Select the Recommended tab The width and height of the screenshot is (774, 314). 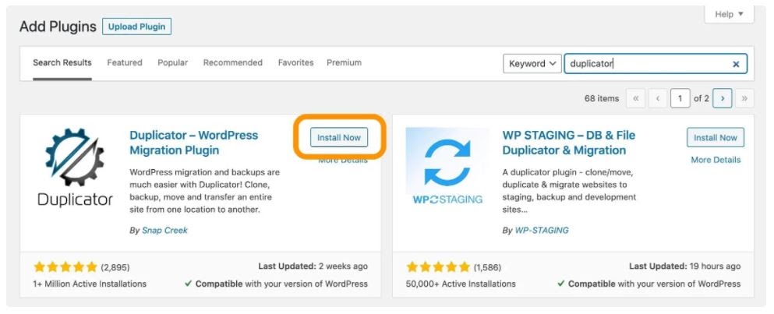[x=233, y=62]
